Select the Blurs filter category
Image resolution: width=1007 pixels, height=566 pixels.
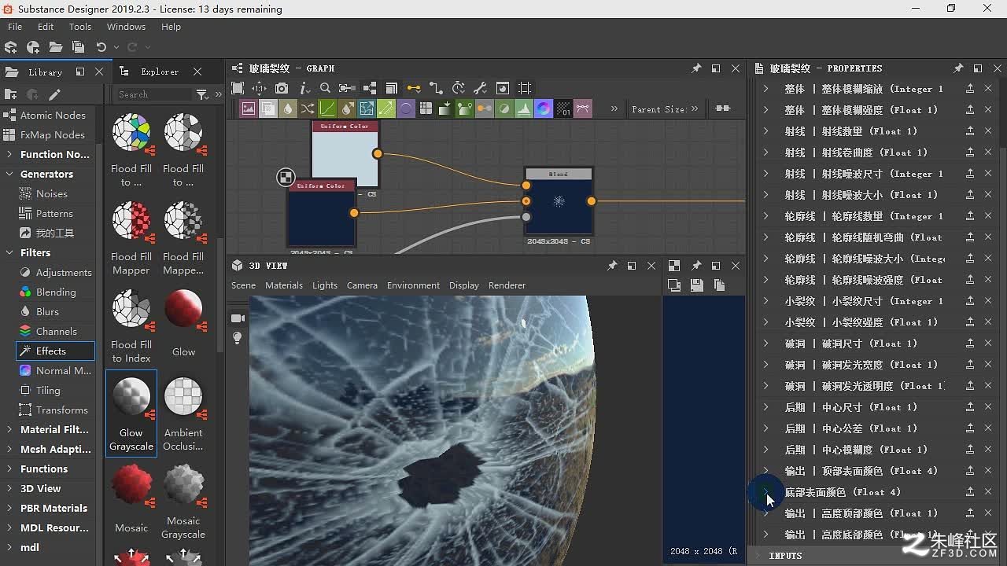click(x=47, y=311)
